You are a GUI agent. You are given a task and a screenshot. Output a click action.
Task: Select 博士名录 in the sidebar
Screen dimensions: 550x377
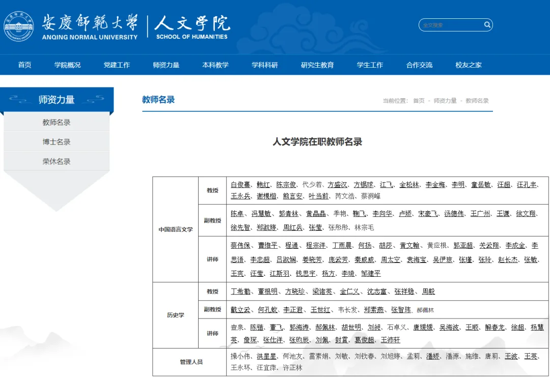click(x=57, y=142)
